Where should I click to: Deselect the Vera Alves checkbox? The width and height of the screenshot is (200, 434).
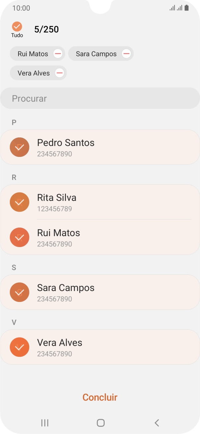pyautogui.click(x=19, y=347)
